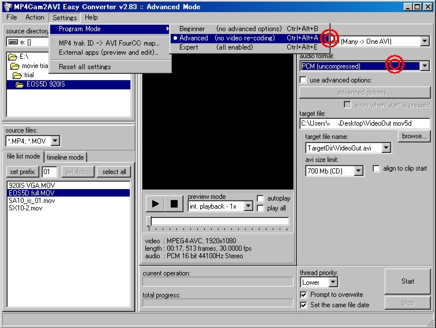The image size is (436, 328).
Task: Open the avi size limit dropdown
Action: point(358,171)
